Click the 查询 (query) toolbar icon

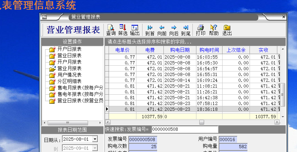(x=111, y=30)
